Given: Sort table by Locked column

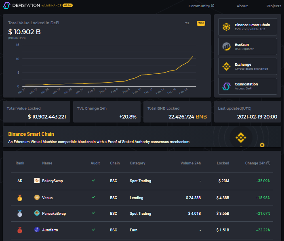Looking at the screenshot, I should click(x=223, y=163).
